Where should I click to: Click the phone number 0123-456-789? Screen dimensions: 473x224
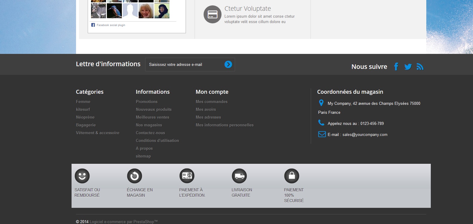(x=372, y=123)
